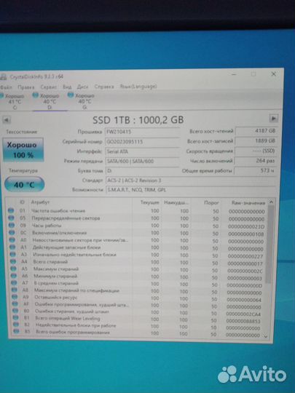Select the Включения/отключения attribute
Viewport: 295px width, 393px height.
click(x=60, y=233)
